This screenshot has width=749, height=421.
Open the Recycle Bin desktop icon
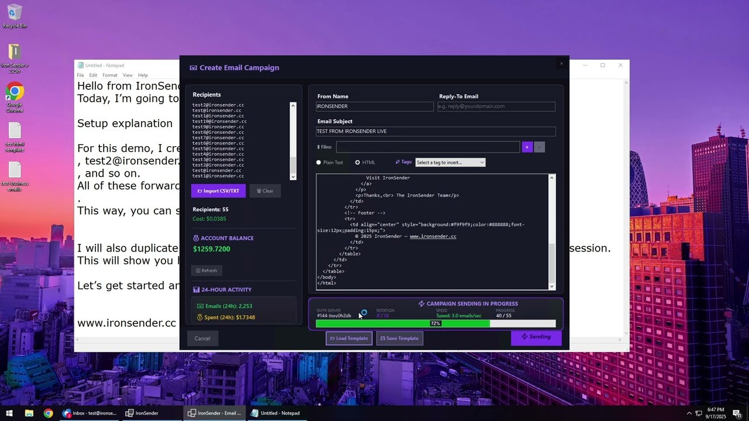click(15, 16)
